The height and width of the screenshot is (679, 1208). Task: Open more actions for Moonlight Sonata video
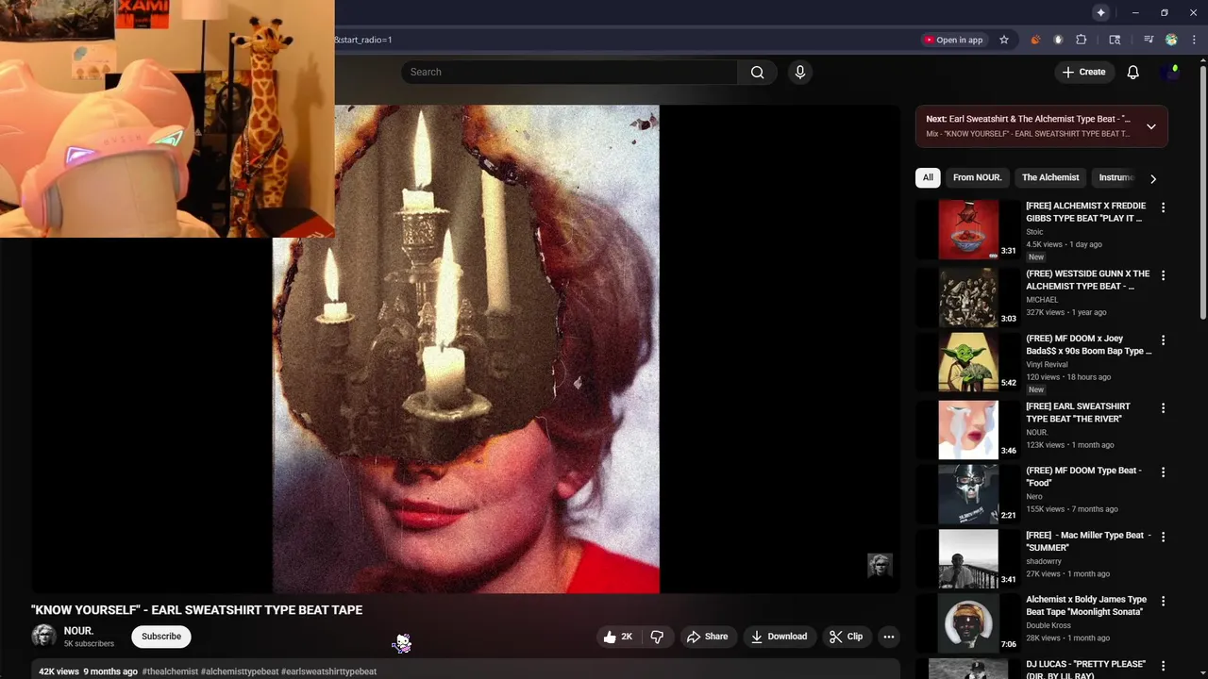[1163, 601]
